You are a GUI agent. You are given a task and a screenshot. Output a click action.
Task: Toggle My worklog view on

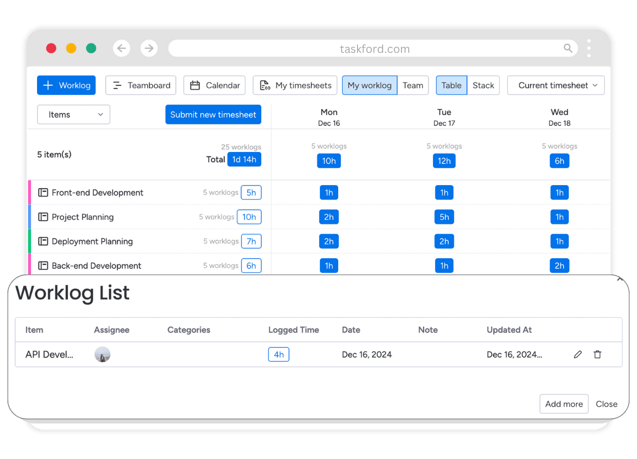point(369,85)
